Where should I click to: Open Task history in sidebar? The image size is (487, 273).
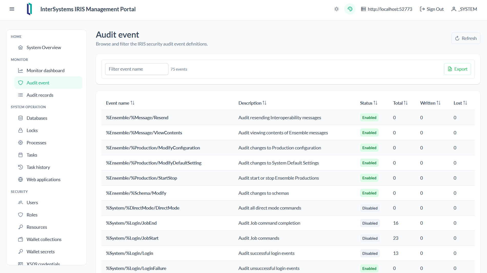tap(48, 167)
